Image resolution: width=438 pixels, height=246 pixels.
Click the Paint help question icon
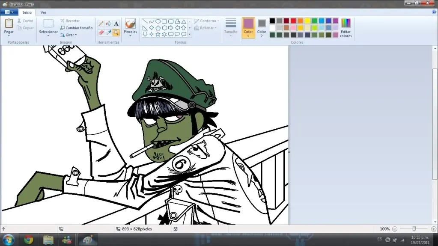[434, 12]
